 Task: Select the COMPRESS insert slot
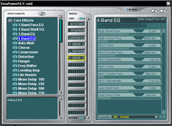[x=77, y=38]
